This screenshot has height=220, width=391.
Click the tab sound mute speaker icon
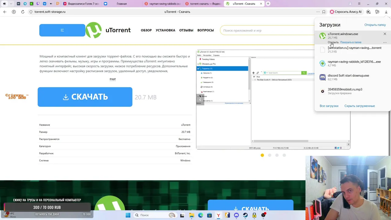point(4,4)
